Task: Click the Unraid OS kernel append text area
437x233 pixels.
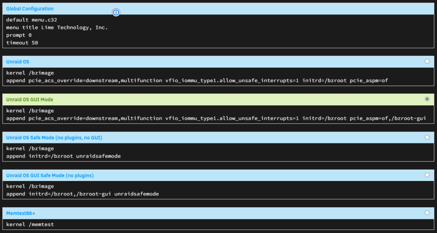Action: pos(218,77)
